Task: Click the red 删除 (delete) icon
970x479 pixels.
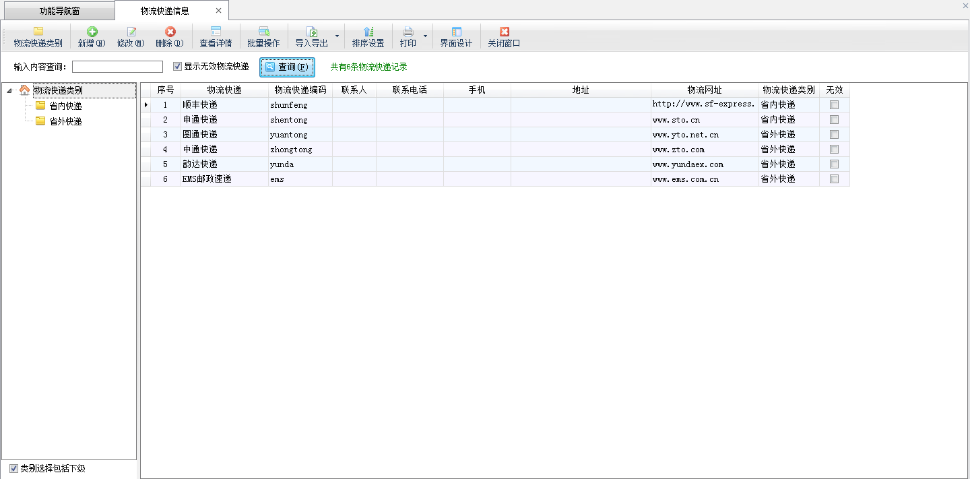Action: click(x=170, y=32)
